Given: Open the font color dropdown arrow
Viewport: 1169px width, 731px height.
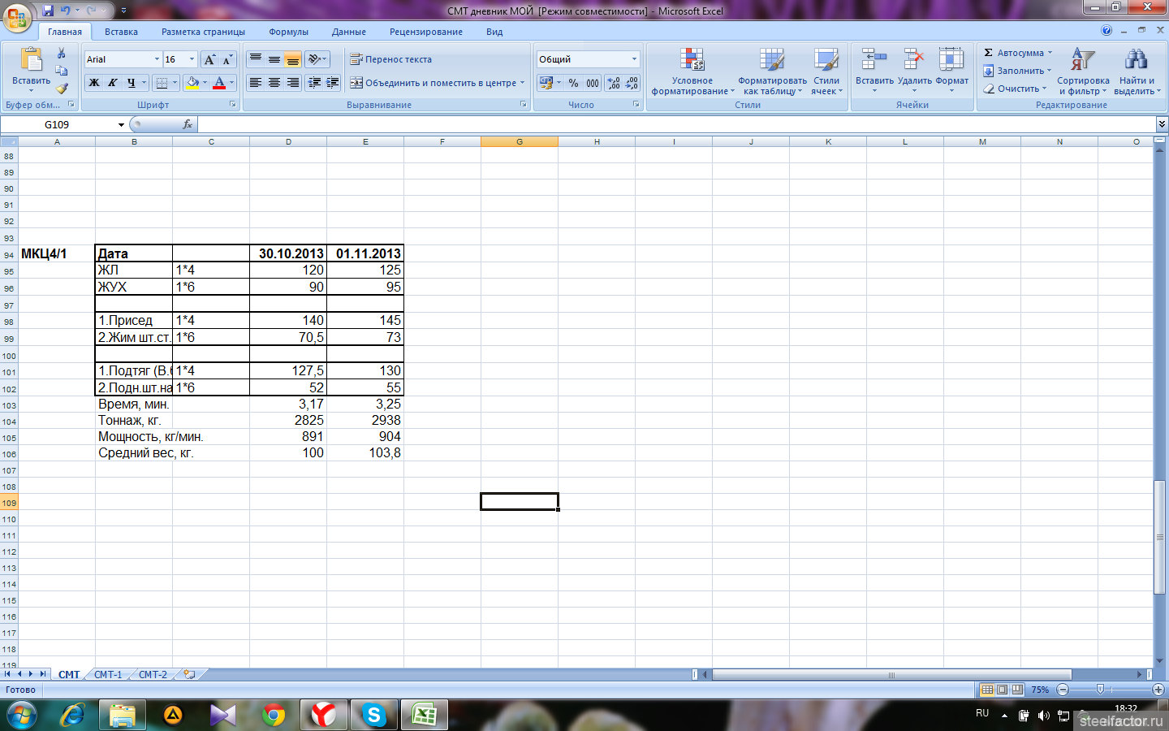Looking at the screenshot, I should click(231, 83).
